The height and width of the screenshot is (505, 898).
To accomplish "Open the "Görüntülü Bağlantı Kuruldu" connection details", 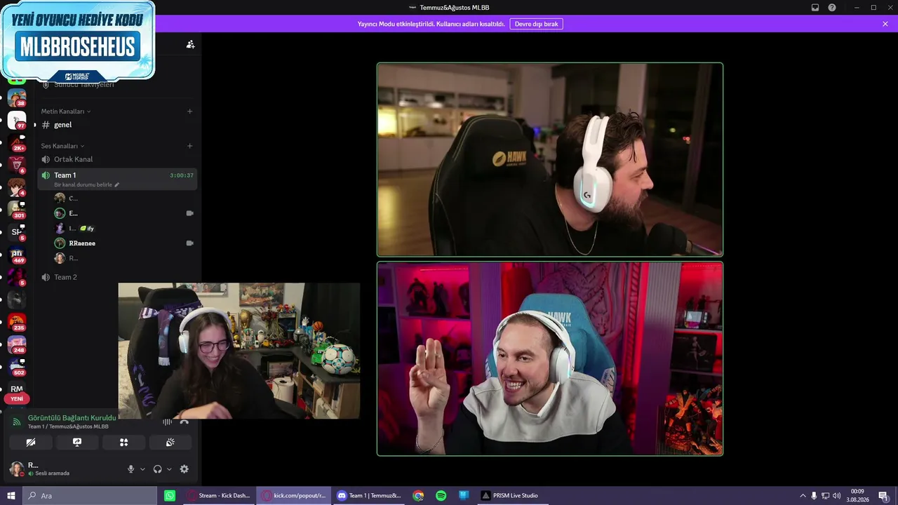I will 72,418.
